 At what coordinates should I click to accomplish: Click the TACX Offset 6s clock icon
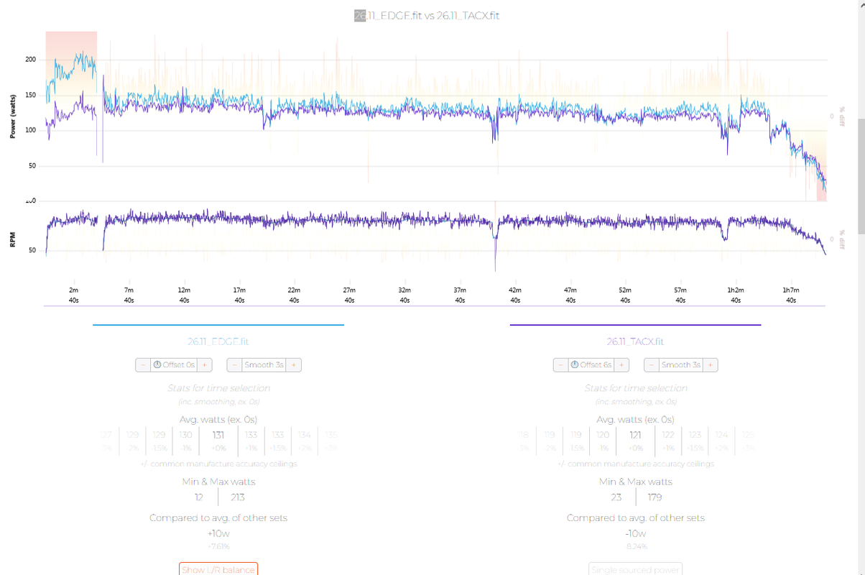point(575,365)
